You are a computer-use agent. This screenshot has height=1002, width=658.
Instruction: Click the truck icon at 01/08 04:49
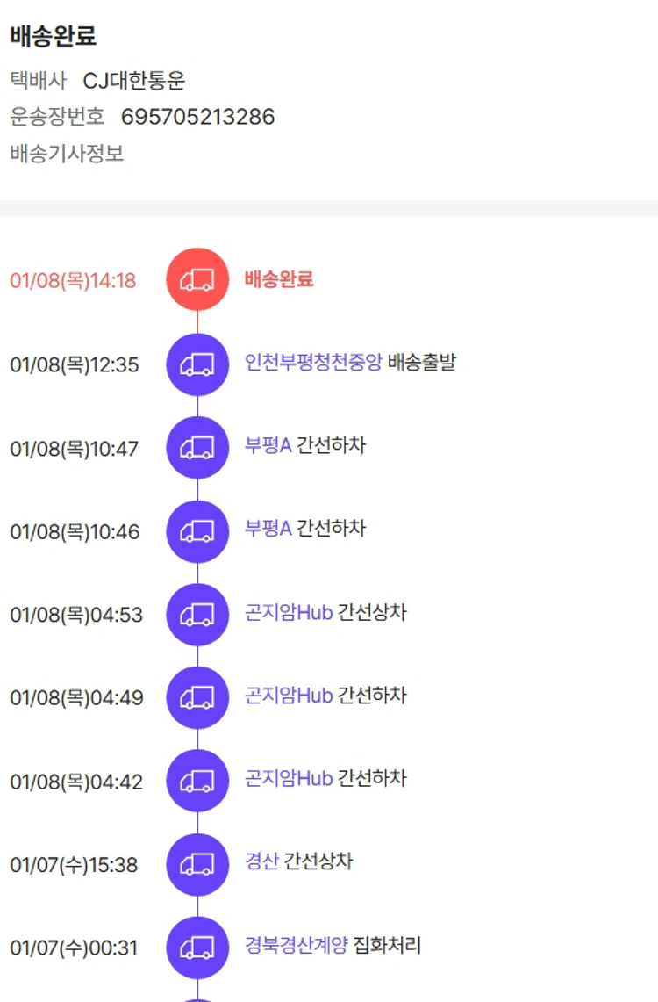[x=197, y=698]
